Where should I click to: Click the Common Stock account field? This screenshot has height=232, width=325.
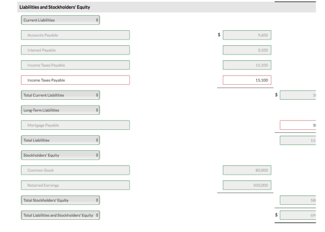click(75, 171)
